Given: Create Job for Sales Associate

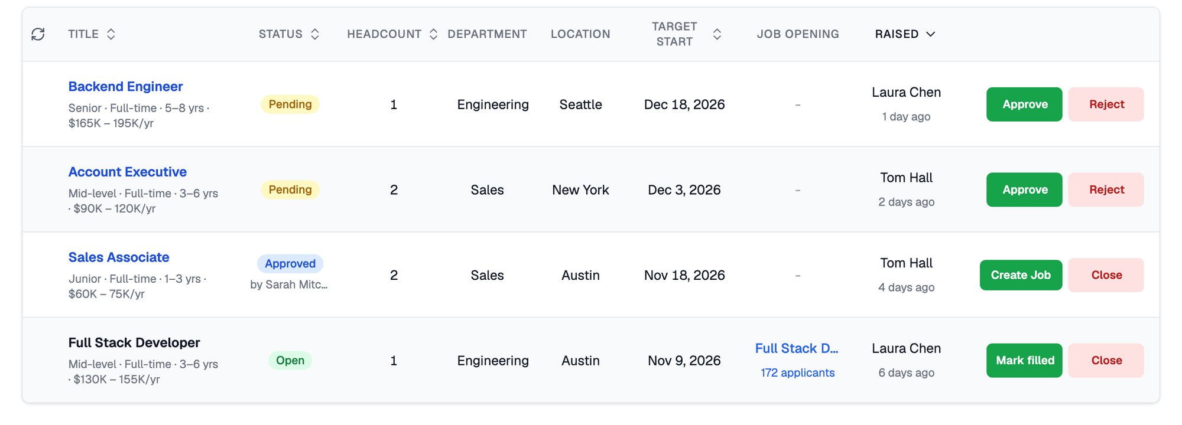Looking at the screenshot, I should (x=1021, y=275).
